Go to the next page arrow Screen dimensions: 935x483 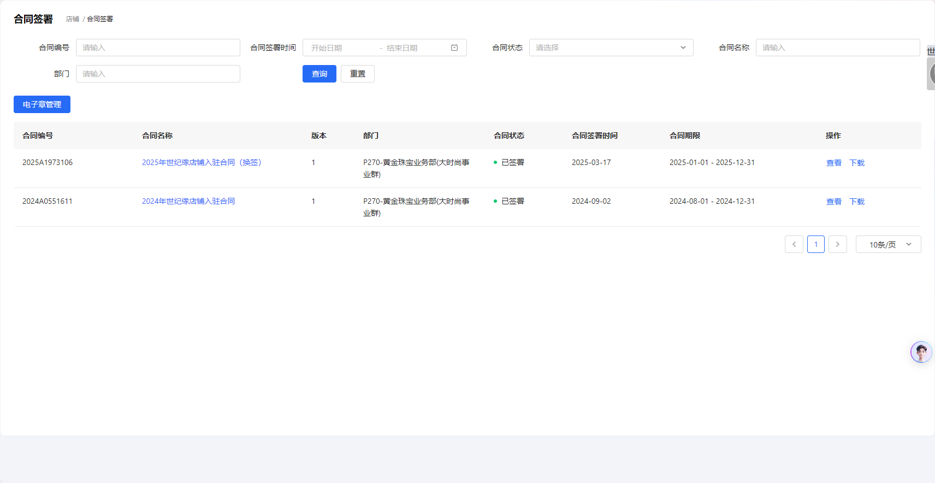point(837,244)
